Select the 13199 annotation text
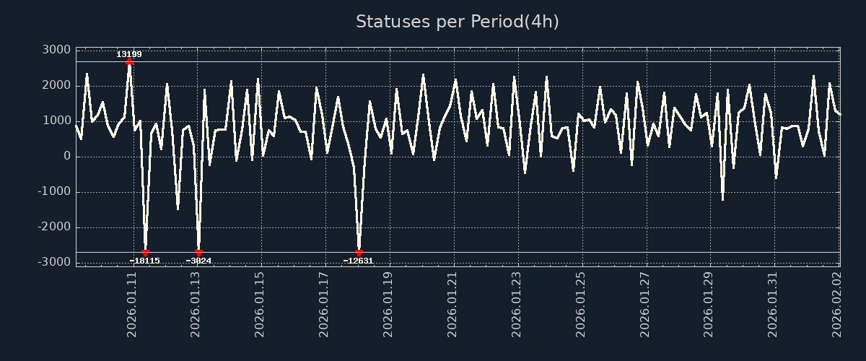Image resolution: width=866 pixels, height=361 pixels. (x=129, y=54)
